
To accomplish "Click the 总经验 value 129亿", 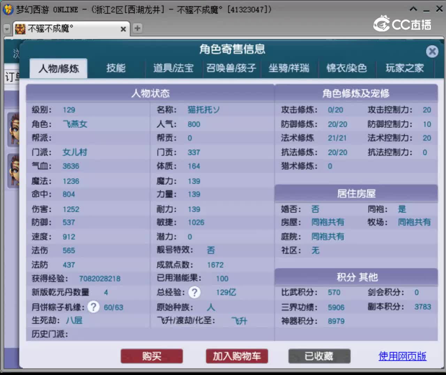I will click(x=226, y=292).
